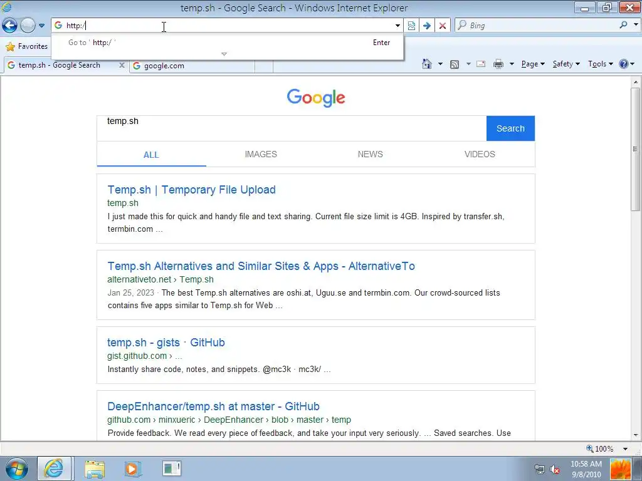Open the search provider dropdown arrow
The image size is (642, 481).
(x=636, y=25)
